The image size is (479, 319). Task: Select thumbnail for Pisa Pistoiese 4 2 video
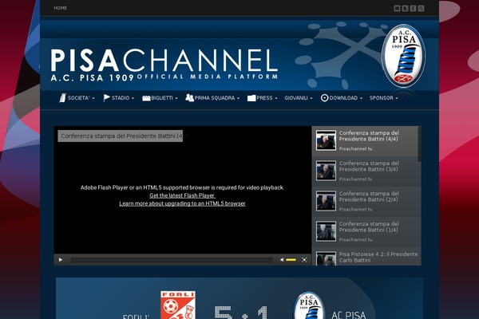[326, 258]
